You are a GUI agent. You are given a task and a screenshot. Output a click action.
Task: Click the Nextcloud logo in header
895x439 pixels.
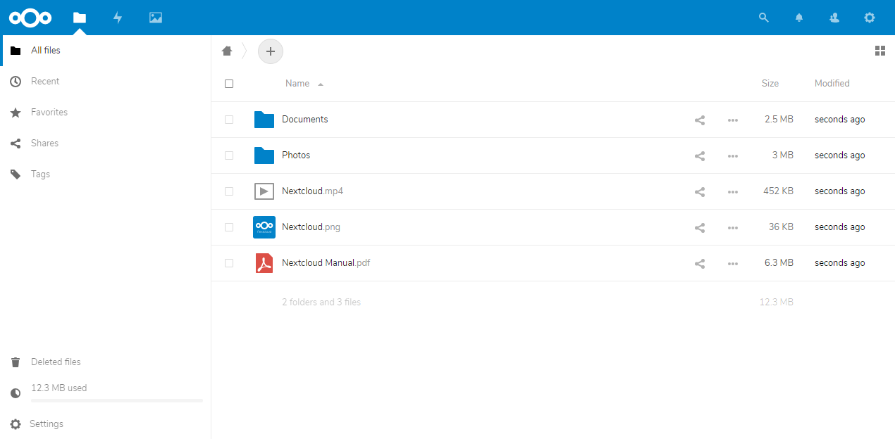pyautogui.click(x=30, y=18)
